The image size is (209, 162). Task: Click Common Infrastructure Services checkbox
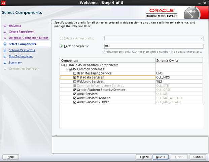[75, 86]
